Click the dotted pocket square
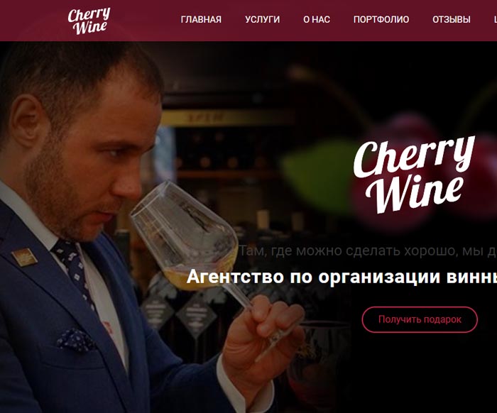Image resolution: width=497 pixels, height=413 pixels. pos(75,340)
